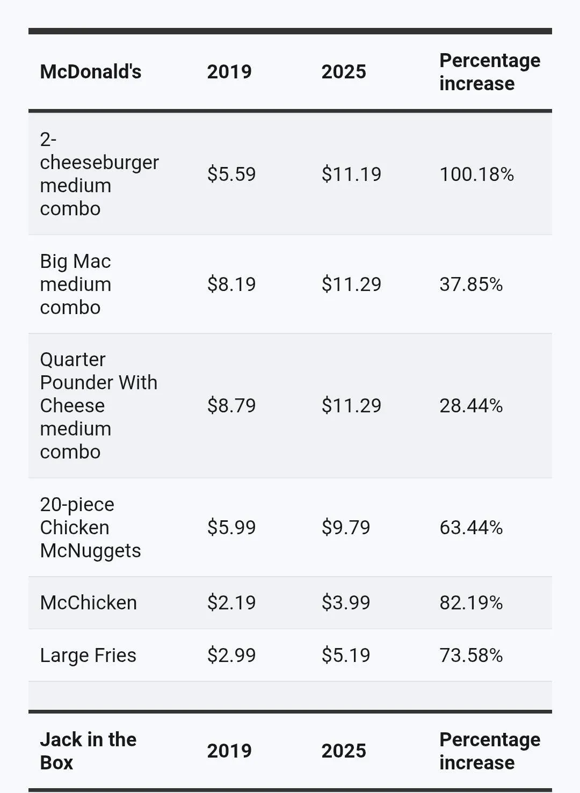Select the $5.19 Large Fries price
The width and height of the screenshot is (580, 793).
(346, 655)
